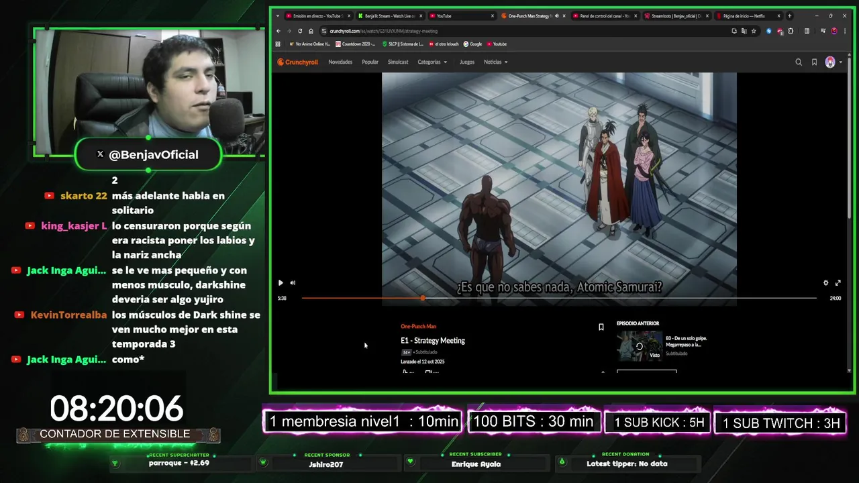Viewport: 859px width, 483px height.
Task: Open the Juegos section
Action: (467, 62)
